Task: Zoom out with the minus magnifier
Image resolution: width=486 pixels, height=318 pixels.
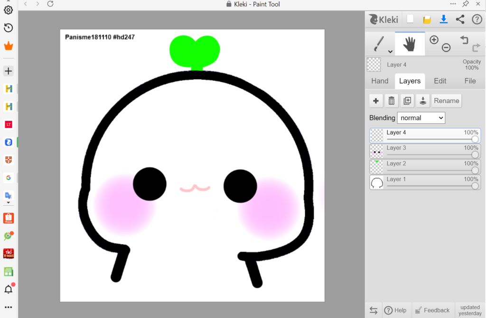Action: pos(446,47)
